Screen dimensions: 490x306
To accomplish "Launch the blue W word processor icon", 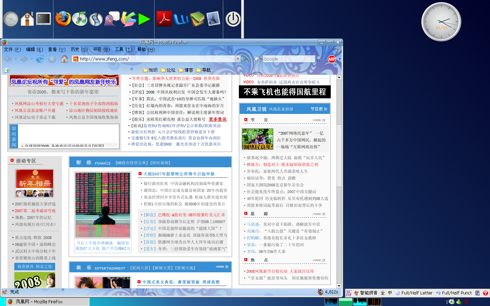I will (181, 19).
